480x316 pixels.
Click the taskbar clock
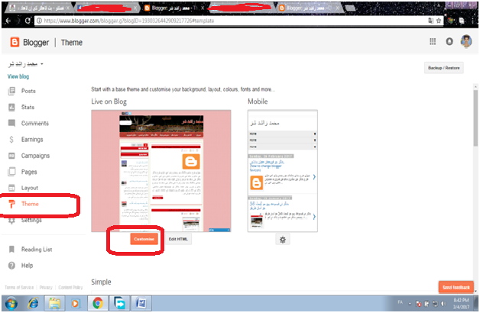(461, 303)
